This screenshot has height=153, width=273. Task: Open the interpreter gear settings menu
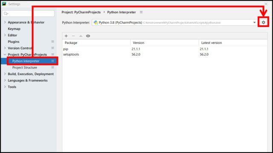pyautogui.click(x=264, y=23)
